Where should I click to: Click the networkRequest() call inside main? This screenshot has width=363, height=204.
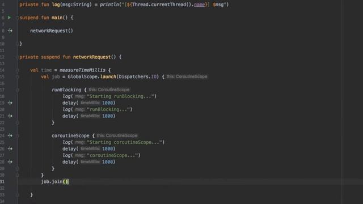point(52,31)
